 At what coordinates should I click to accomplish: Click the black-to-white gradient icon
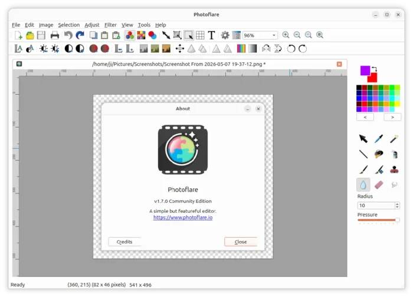coord(253,49)
